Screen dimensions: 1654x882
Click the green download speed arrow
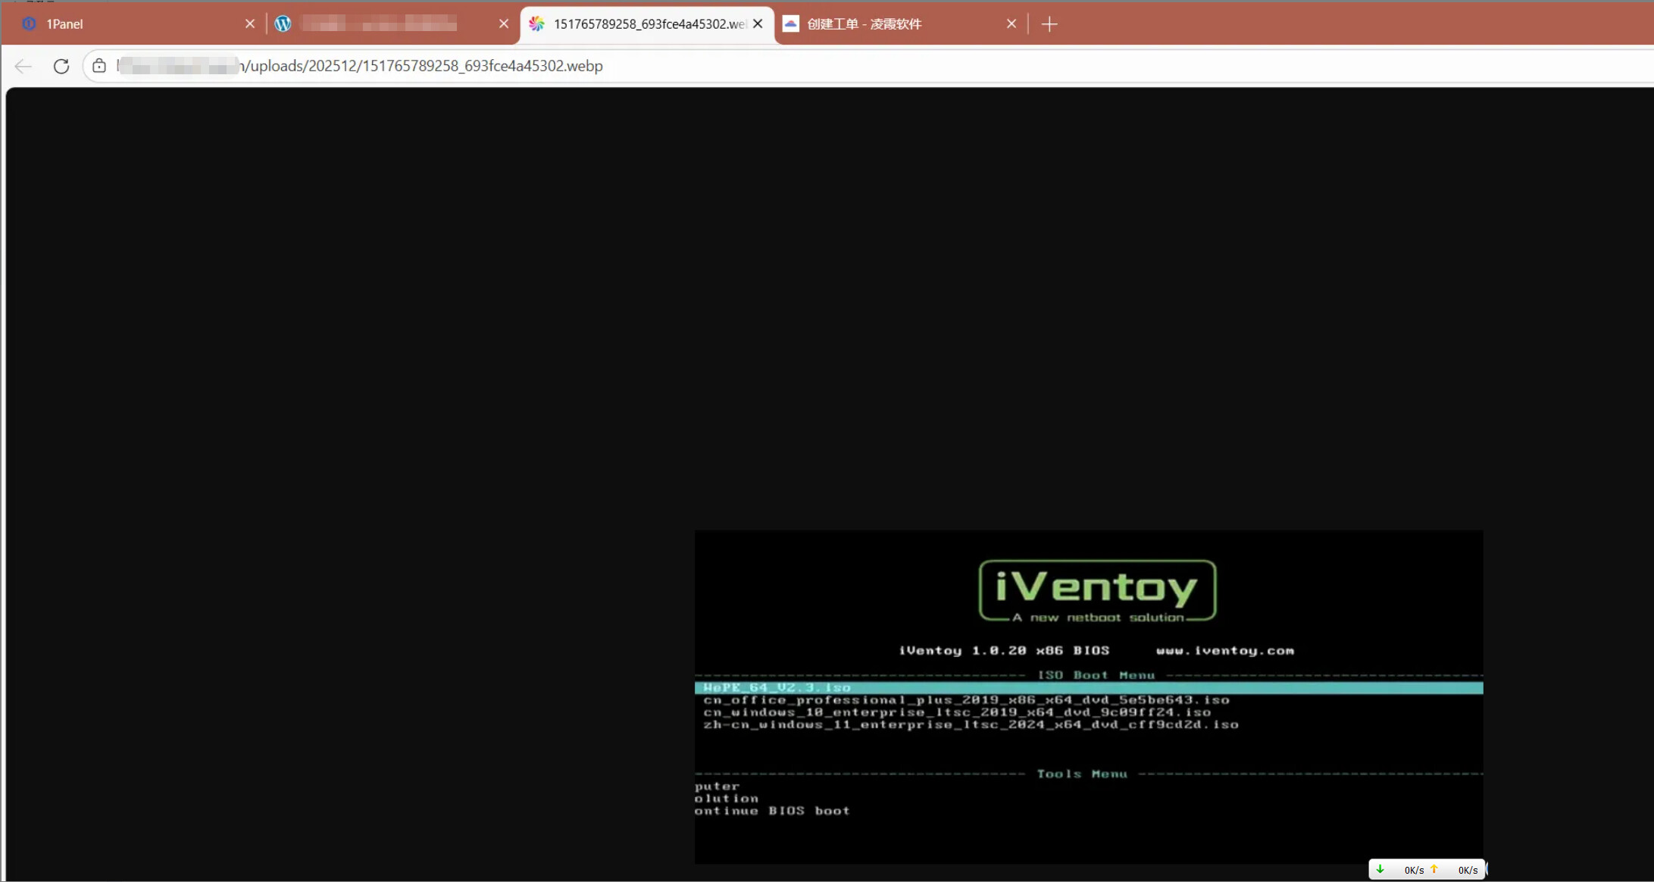pos(1380,869)
